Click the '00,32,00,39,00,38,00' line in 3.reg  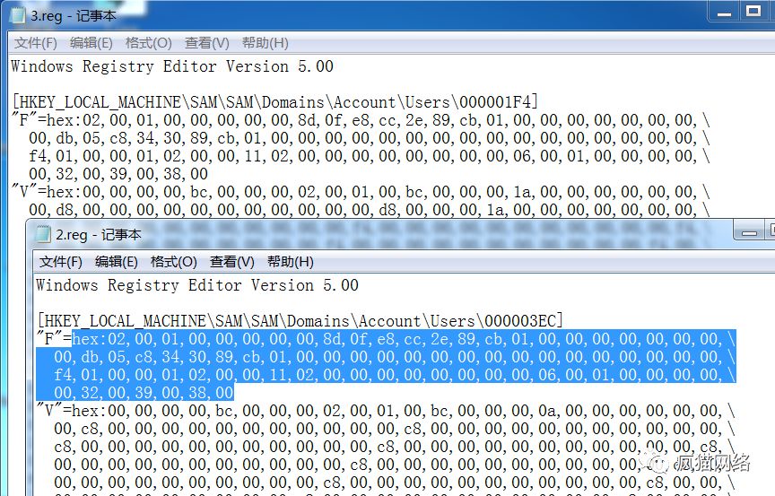[x=118, y=174]
